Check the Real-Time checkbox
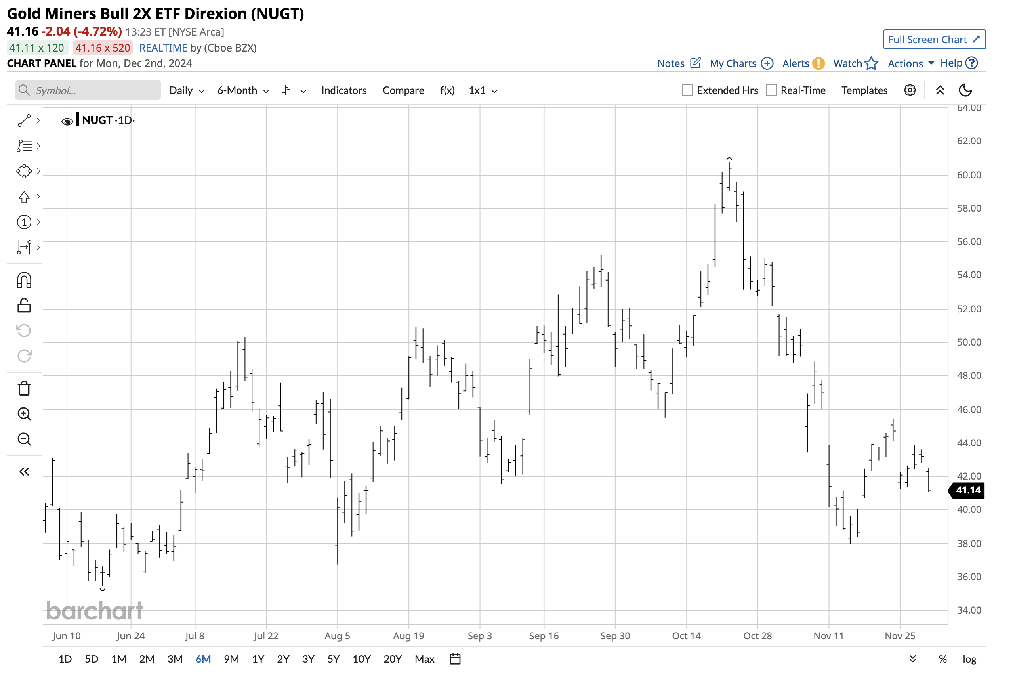The width and height of the screenshot is (1015, 692). pyautogui.click(x=771, y=90)
